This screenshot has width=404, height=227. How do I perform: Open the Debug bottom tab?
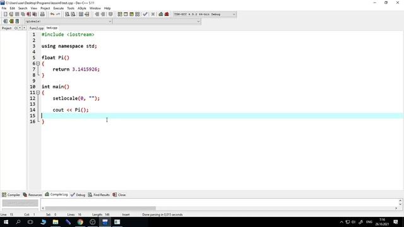(78, 195)
